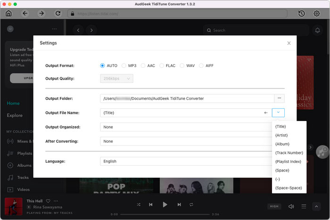330x220 pixels.
Task: Open the After Converting dropdown
Action: click(x=186, y=141)
